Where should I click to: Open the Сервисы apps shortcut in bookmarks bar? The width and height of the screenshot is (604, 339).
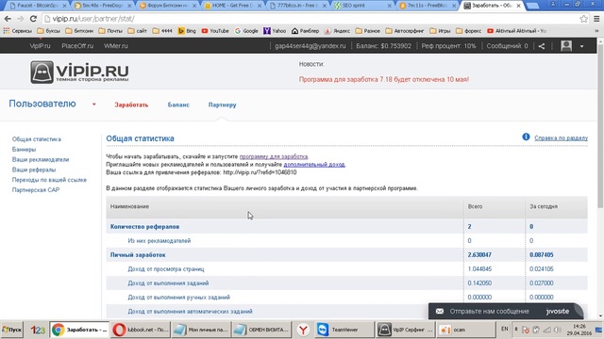(x=18, y=31)
